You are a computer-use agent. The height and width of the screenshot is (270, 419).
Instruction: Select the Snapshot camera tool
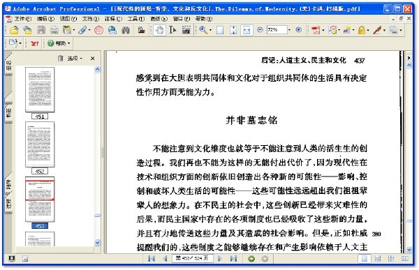pos(186,30)
